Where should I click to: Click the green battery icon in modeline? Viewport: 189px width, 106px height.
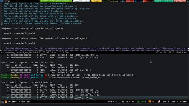click(x=138, y=102)
